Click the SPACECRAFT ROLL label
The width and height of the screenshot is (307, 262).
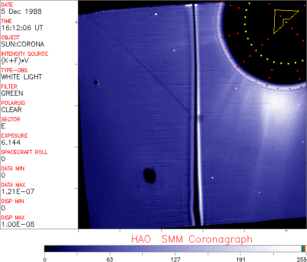(25, 152)
